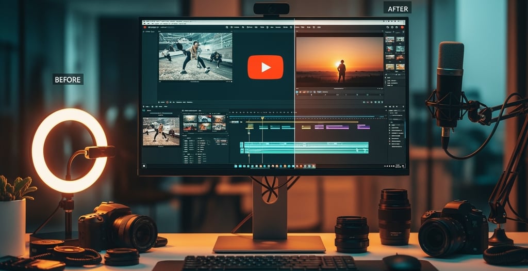
Task: Click the blue circular icon under the sunset preview
Action: [298, 92]
